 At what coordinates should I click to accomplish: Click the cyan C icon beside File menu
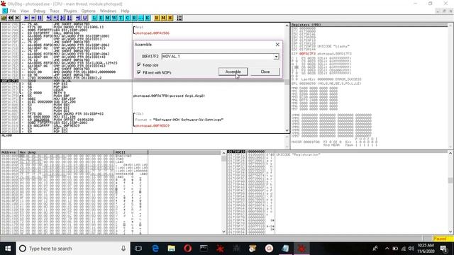coord(5,11)
